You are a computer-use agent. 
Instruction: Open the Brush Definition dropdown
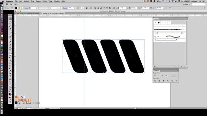[61, 8]
